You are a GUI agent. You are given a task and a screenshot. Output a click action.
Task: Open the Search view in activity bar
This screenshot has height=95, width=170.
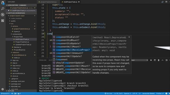[x=3, y=8]
